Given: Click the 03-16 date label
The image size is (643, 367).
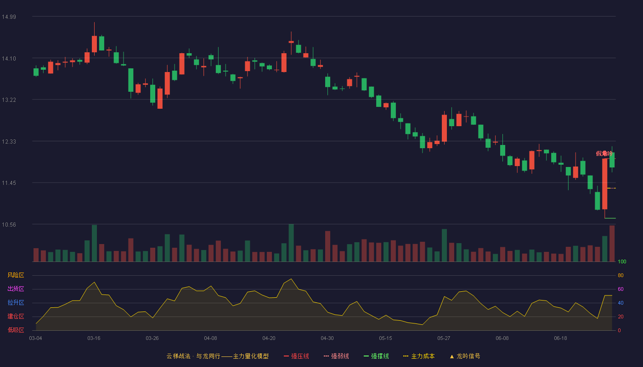Looking at the screenshot, I should tap(94, 338).
